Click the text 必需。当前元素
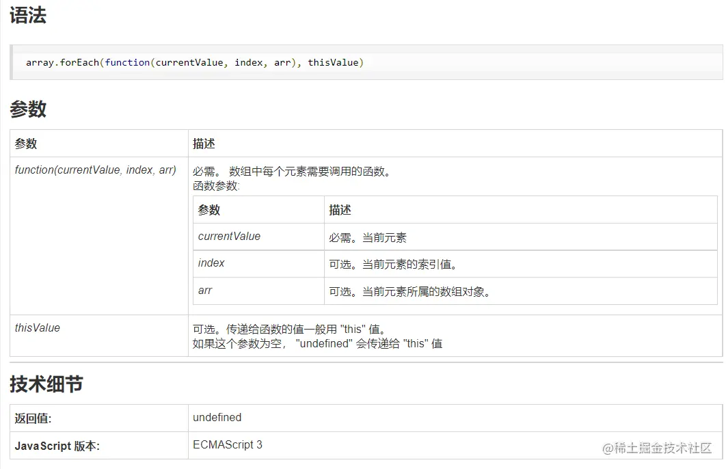Image resolution: width=726 pixels, height=469 pixels. click(368, 237)
